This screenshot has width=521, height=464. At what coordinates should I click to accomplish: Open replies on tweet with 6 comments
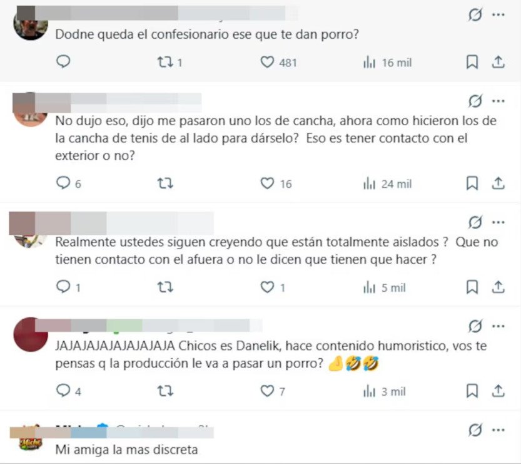tap(68, 183)
